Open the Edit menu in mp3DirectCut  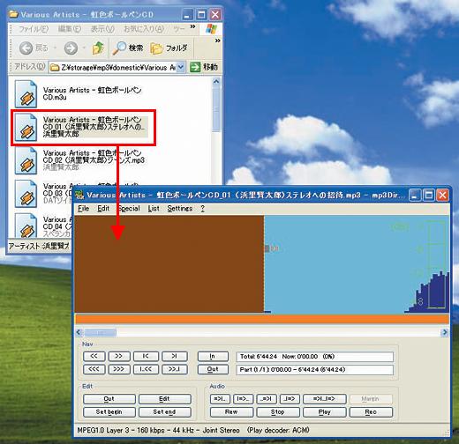(103, 209)
